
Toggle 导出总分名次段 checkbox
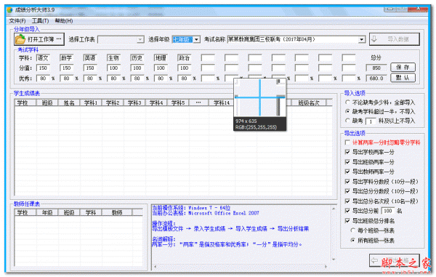[347, 201]
